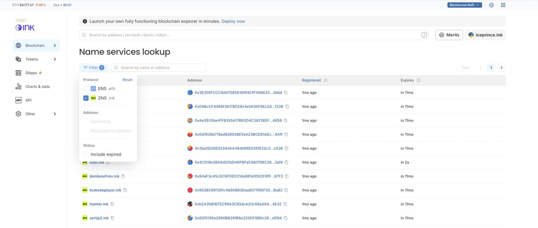The height and width of the screenshot is (228, 538).
Task: Uncheck the ZNS .ink protocol checkbox
Action: (86, 98)
